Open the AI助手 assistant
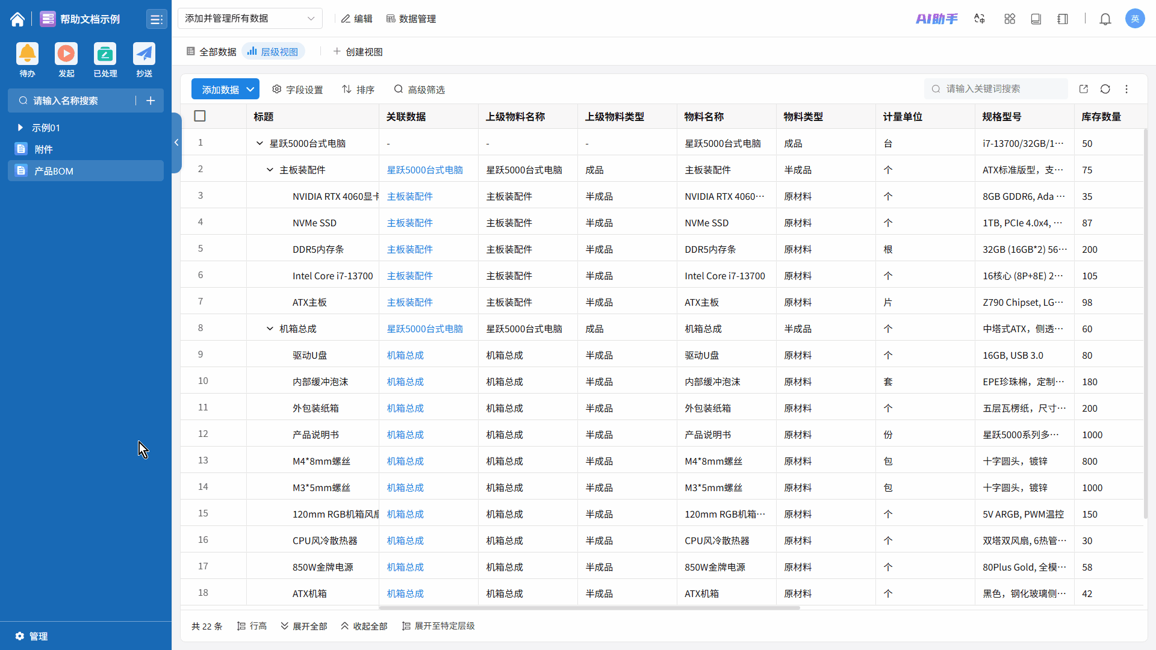 (x=936, y=19)
